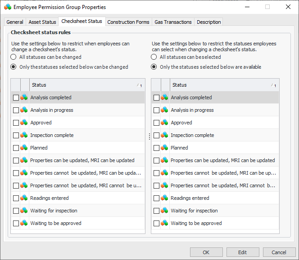Click the status icon beside left Approved row
The image size is (299, 260).
[24, 123]
